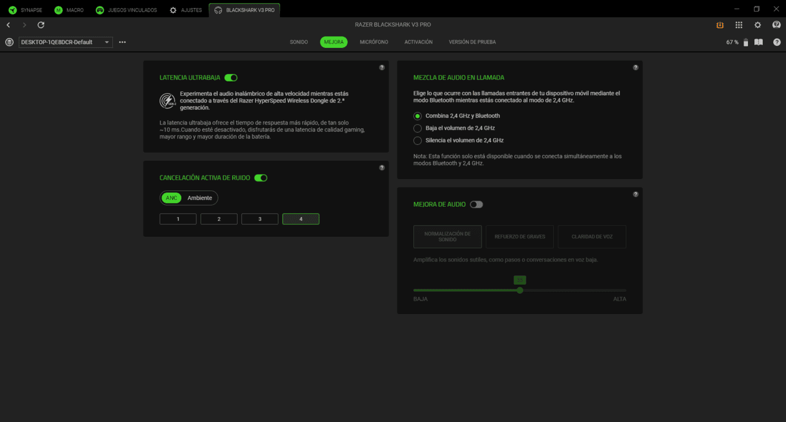Open the user guide book icon
The height and width of the screenshot is (422, 786).
[x=758, y=42]
